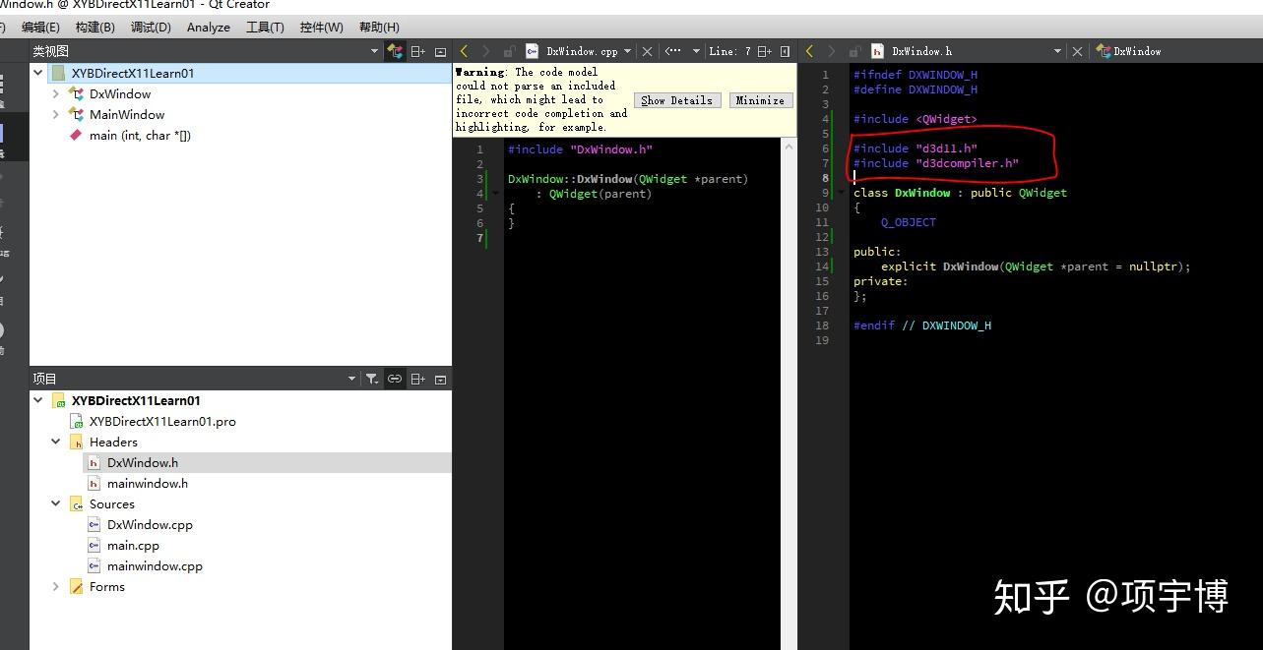Split the class view panel
Image resolution: width=1263 pixels, height=650 pixels.
click(418, 51)
